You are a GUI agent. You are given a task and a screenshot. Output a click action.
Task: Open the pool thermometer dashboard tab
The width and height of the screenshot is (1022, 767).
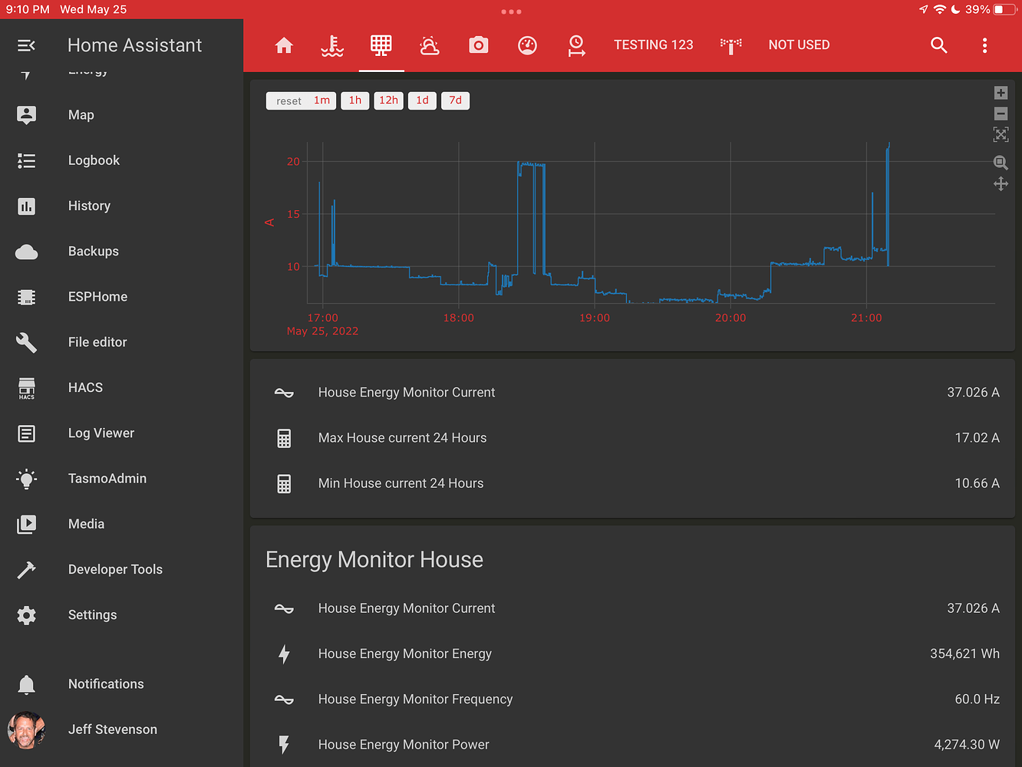pyautogui.click(x=332, y=45)
